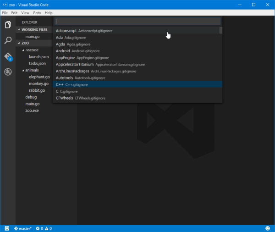Image resolution: width=275 pixels, height=232 pixels.
Task: Select the Autotools gitignore entry
Action: [x=137, y=78]
